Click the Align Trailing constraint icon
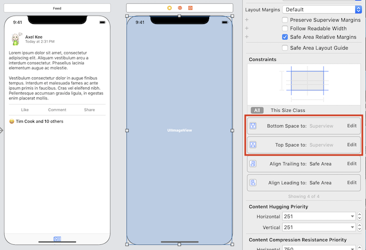This screenshot has height=250, width=366. point(253,164)
